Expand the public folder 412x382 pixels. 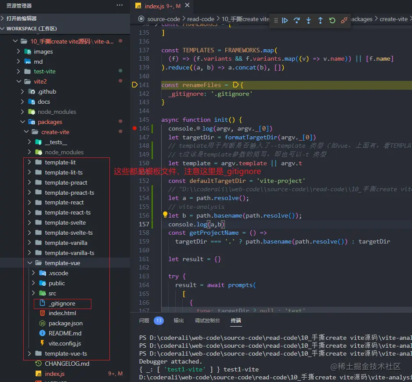tap(57, 283)
